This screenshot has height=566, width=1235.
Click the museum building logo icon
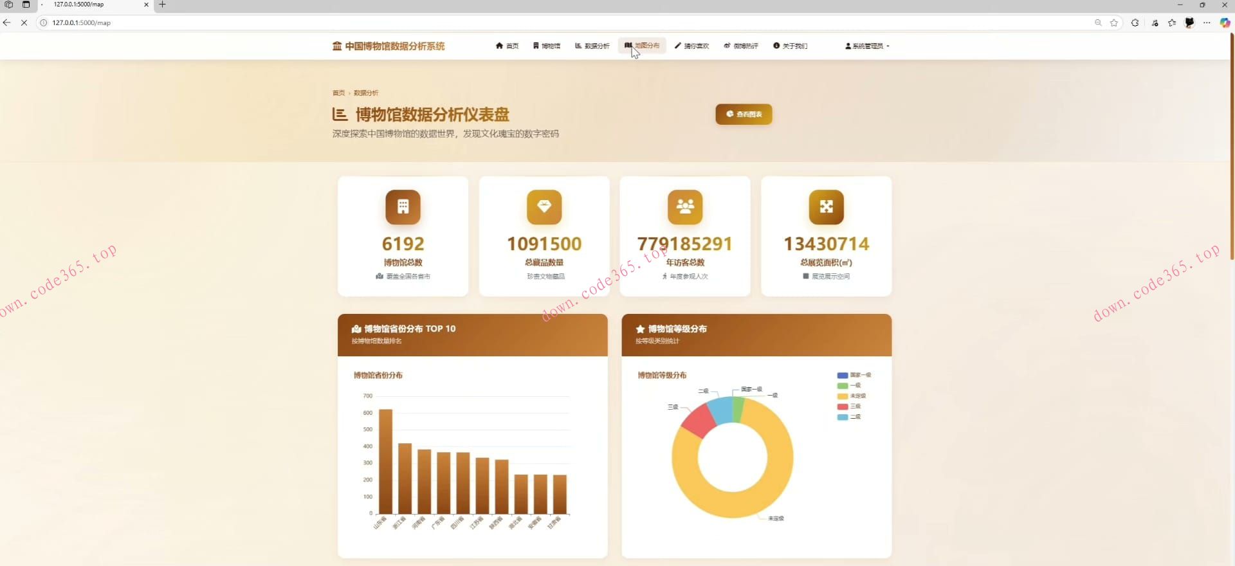click(x=336, y=46)
